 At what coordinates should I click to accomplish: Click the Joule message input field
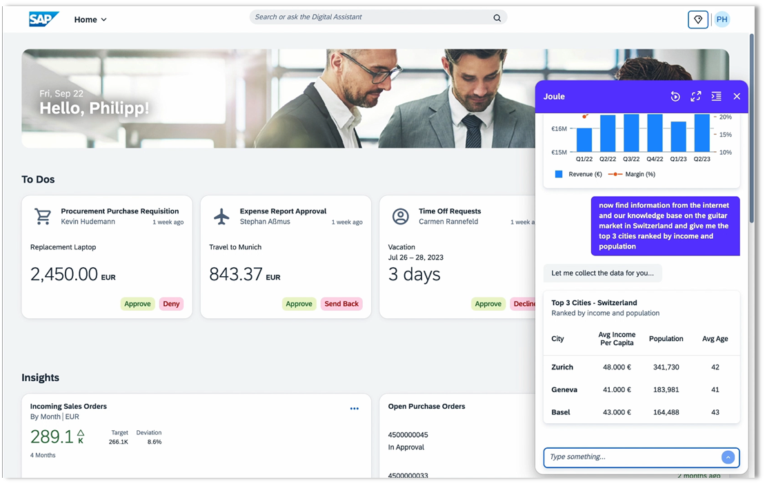(631, 457)
